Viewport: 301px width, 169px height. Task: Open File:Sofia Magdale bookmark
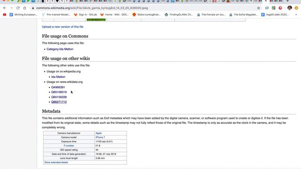point(244,15)
